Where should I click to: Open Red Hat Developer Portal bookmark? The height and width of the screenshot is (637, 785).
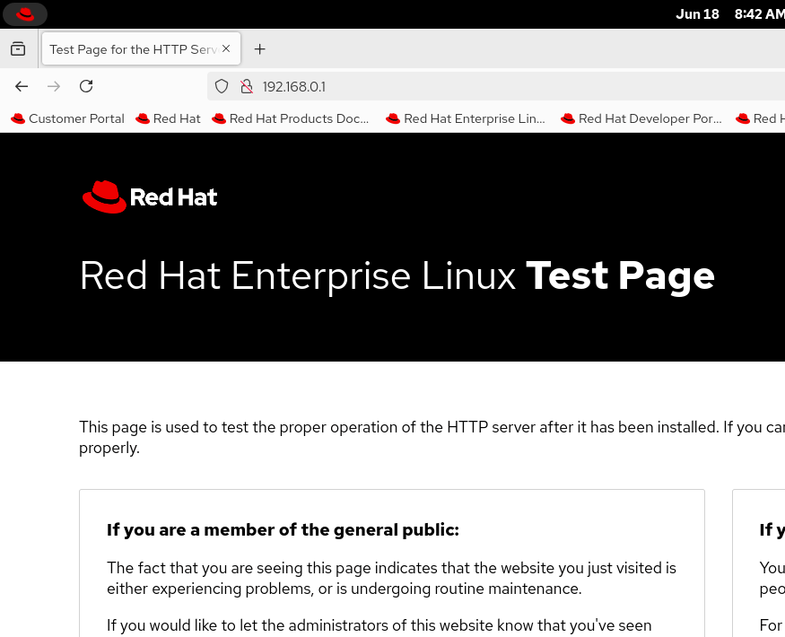(641, 118)
